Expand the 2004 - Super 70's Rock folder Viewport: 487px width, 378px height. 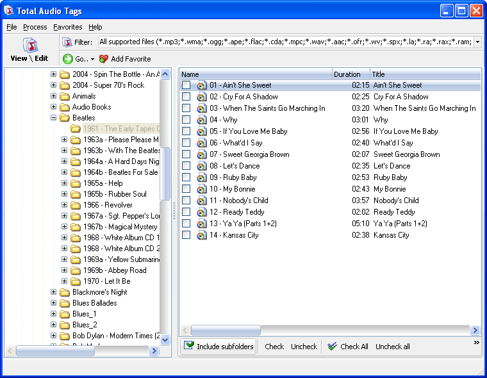click(x=53, y=85)
